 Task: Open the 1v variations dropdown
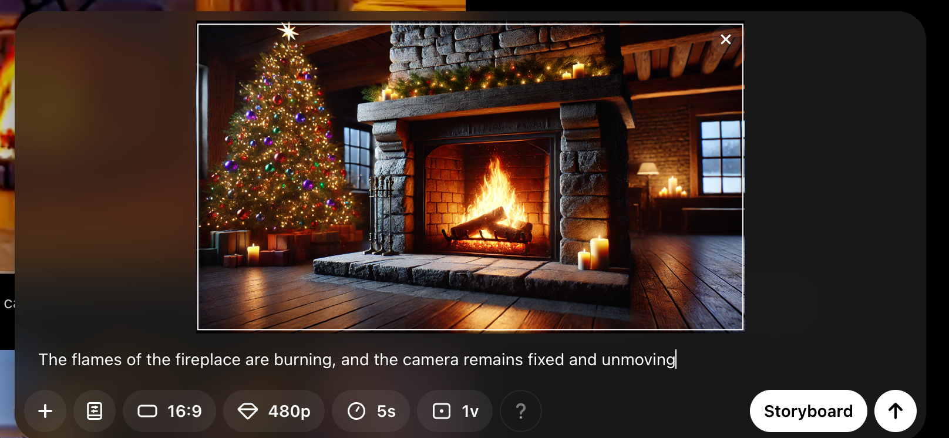pyautogui.click(x=455, y=411)
